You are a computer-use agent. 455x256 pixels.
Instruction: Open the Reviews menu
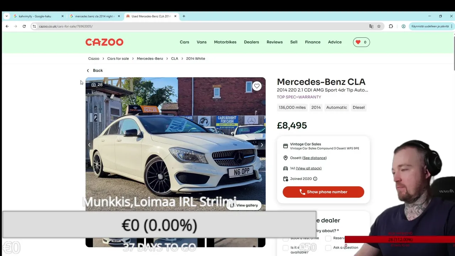pyautogui.click(x=275, y=42)
